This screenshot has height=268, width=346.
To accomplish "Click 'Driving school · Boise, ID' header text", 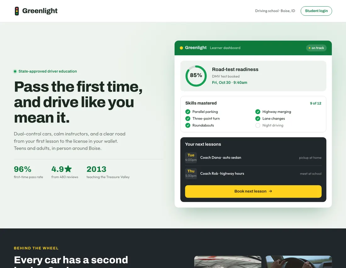I will [x=275, y=11].
